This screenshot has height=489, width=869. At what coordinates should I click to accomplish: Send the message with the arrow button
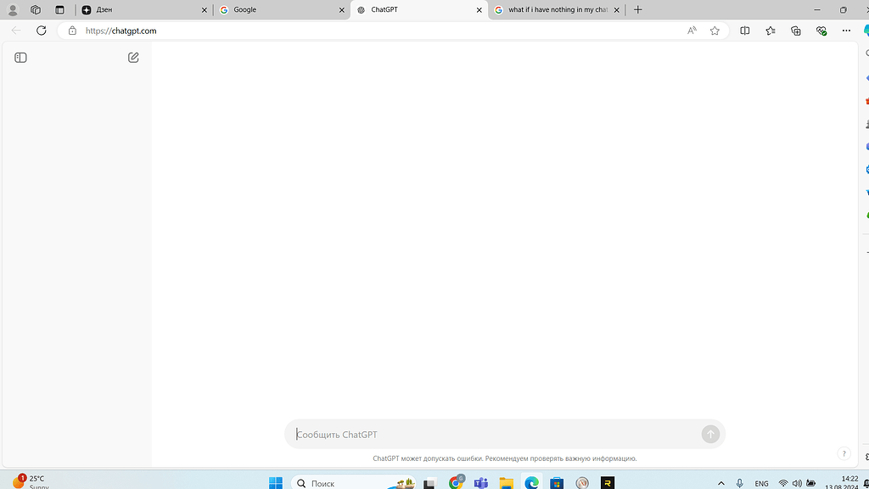tap(710, 434)
